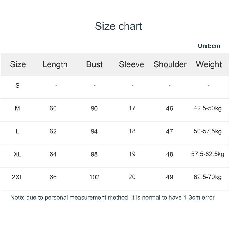
Task: Click the shoulder value 47
Action: 169,131
